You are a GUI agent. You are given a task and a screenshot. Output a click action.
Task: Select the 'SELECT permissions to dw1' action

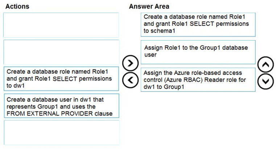point(61,79)
